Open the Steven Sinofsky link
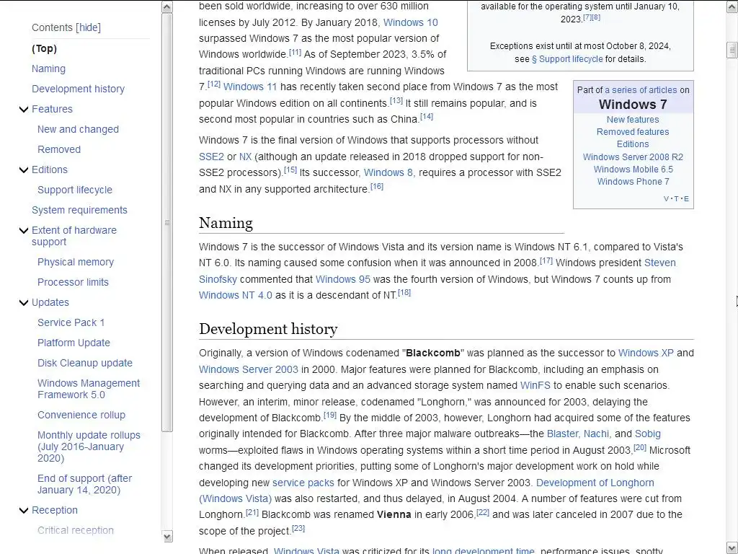The image size is (738, 554). 660,263
